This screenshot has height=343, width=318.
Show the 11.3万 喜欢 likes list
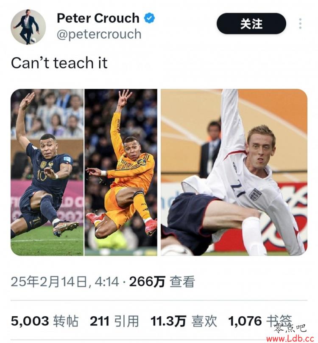click(184, 321)
